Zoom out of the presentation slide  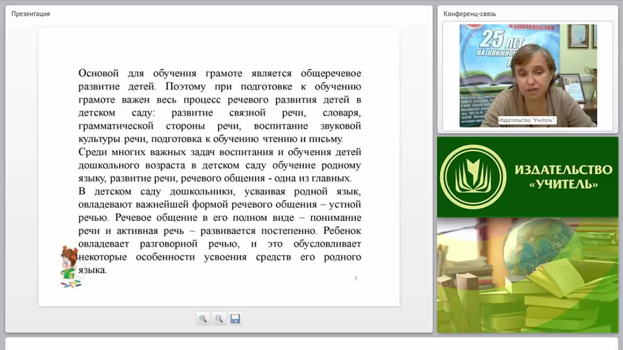pyautogui.click(x=219, y=318)
